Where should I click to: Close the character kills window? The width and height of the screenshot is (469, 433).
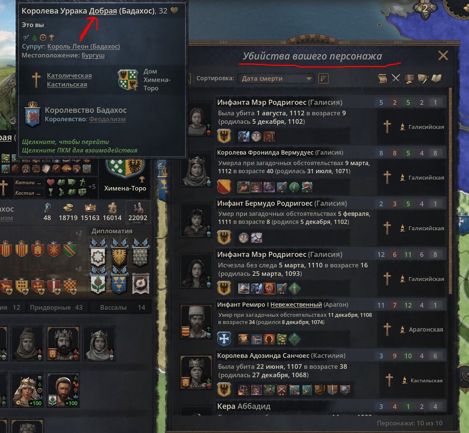(443, 55)
